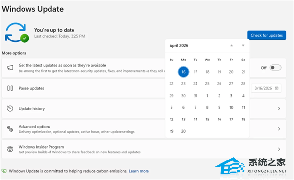
Task: Select date 21 in first calendar row
Action: click(243, 72)
